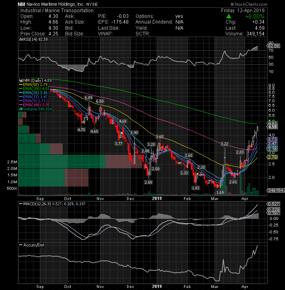
Task: Click the 3.22 price peak label
Action: [224, 144]
